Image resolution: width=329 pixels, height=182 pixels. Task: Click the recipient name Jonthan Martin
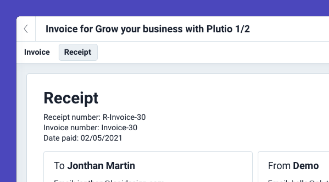[x=101, y=166]
